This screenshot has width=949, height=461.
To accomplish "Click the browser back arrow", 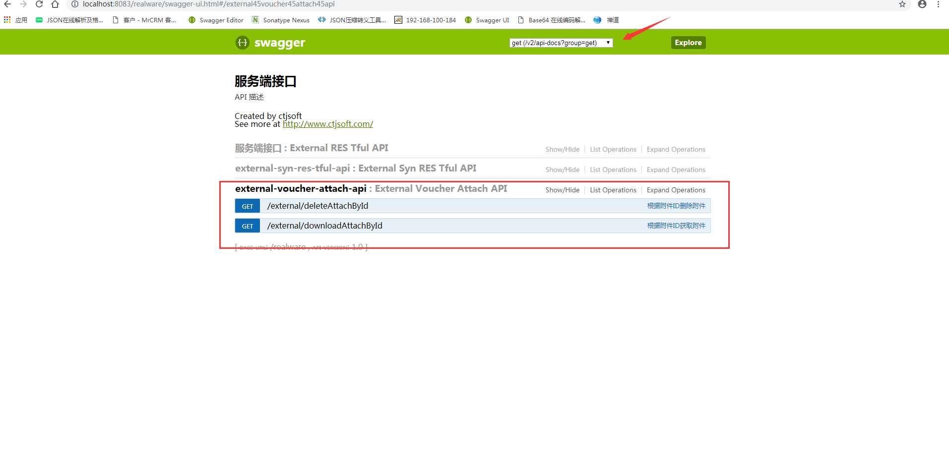I will click(7, 4).
